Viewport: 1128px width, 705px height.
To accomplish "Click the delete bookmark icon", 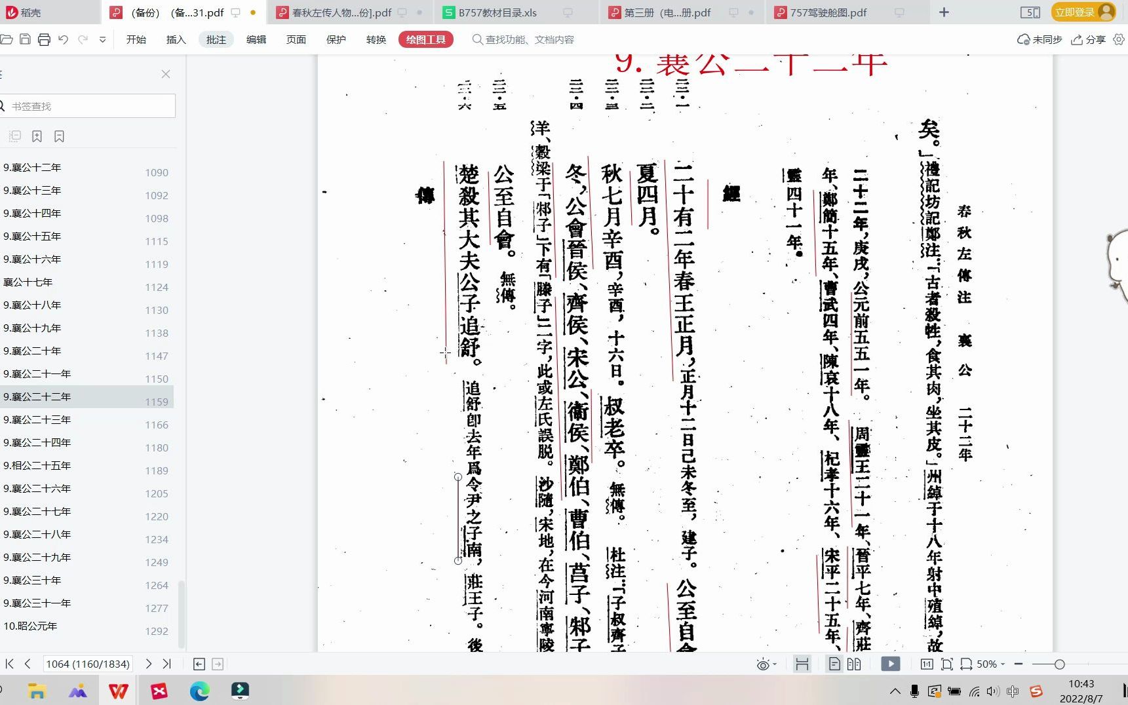I will pos(59,136).
